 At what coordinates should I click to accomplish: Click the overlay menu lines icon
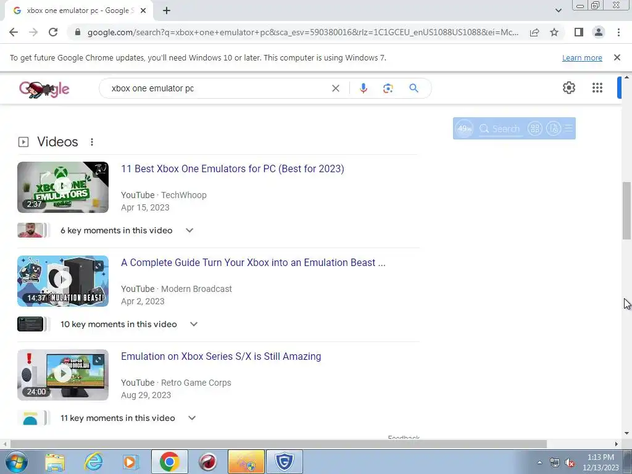568,128
